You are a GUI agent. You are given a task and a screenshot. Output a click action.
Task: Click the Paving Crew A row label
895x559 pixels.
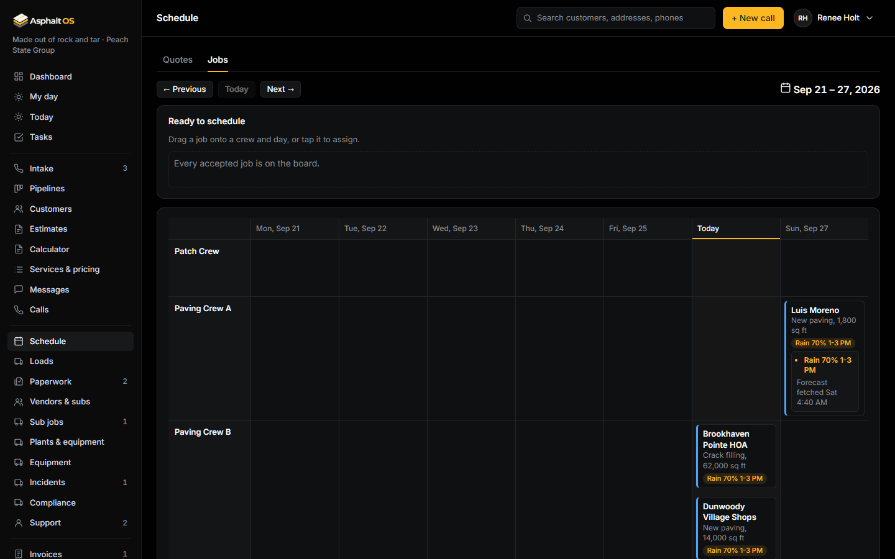pyautogui.click(x=203, y=308)
